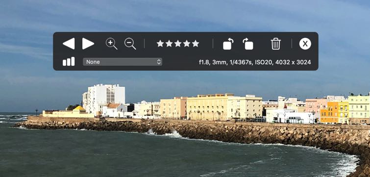Screen dimensions: 370x177
Task: Close the viewer toolbar with X
Action: click(x=305, y=44)
